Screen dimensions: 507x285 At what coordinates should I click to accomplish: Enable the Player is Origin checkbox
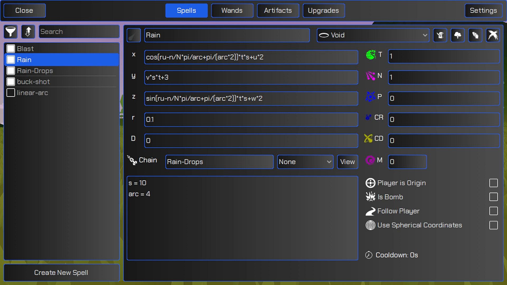(493, 183)
